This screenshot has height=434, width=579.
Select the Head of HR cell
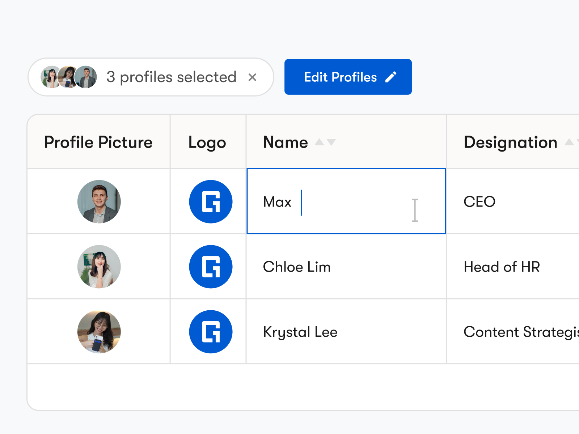click(513, 267)
